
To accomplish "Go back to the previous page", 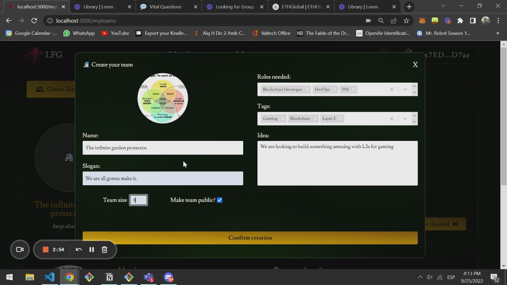I will click(9, 21).
